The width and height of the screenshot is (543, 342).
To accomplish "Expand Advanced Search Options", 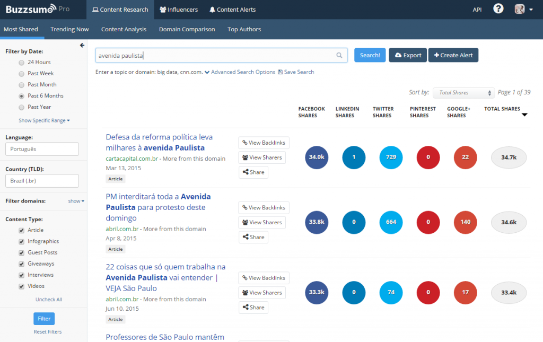I will click(x=240, y=72).
